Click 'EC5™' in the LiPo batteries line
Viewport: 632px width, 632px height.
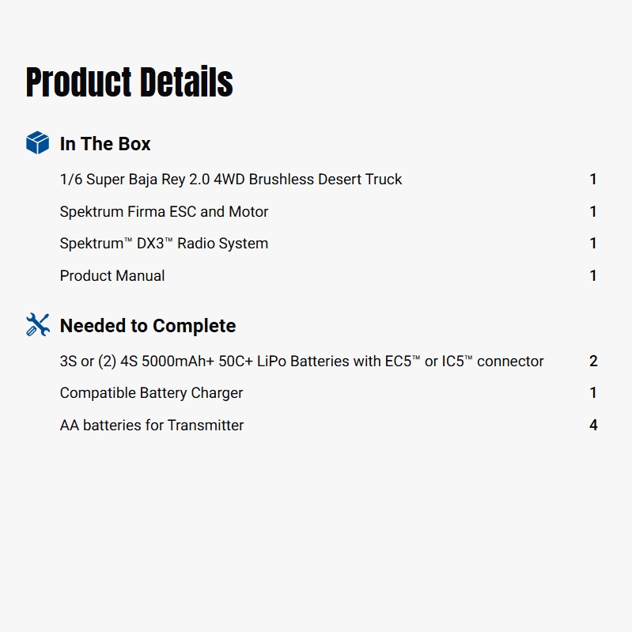pyautogui.click(x=397, y=361)
